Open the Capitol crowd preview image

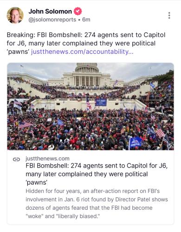point(90,106)
